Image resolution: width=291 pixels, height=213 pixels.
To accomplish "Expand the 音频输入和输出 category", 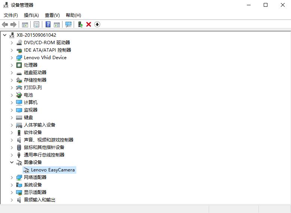I will pyautogui.click(x=12, y=200).
